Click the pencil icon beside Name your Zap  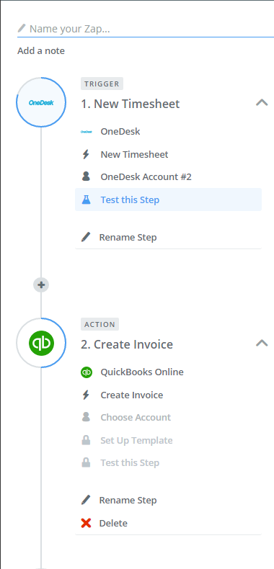[x=22, y=28]
